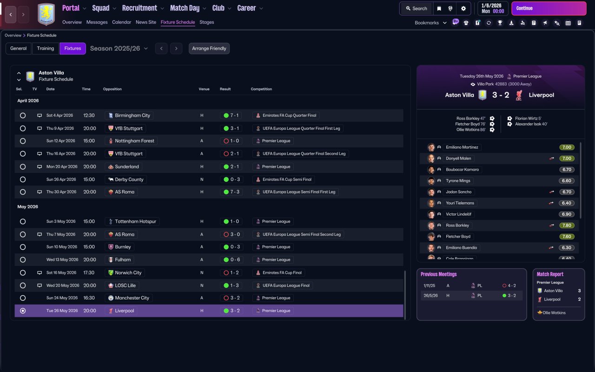Screen dimensions: 595x372
Task: Open the Calendar sub-tab
Action: tap(122, 22)
